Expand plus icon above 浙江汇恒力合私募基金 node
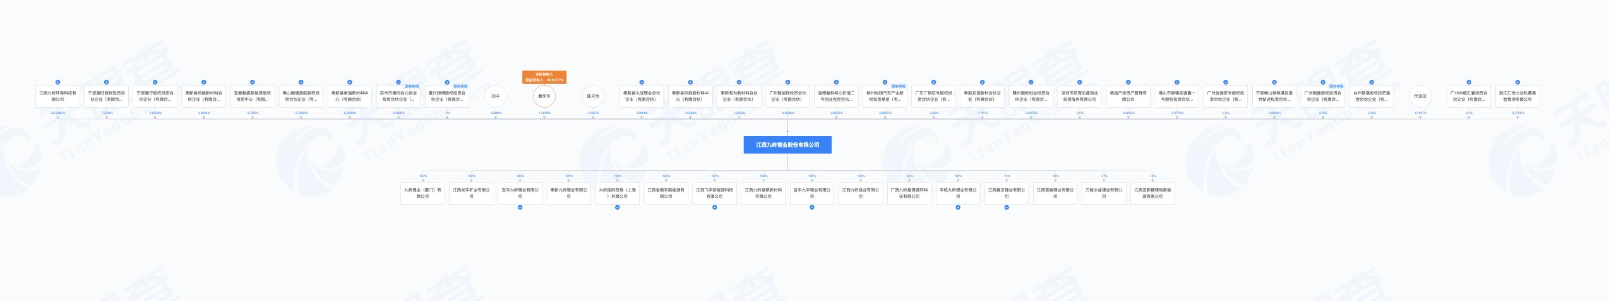Image resolution: width=1609 pixels, height=301 pixels. point(1517,82)
